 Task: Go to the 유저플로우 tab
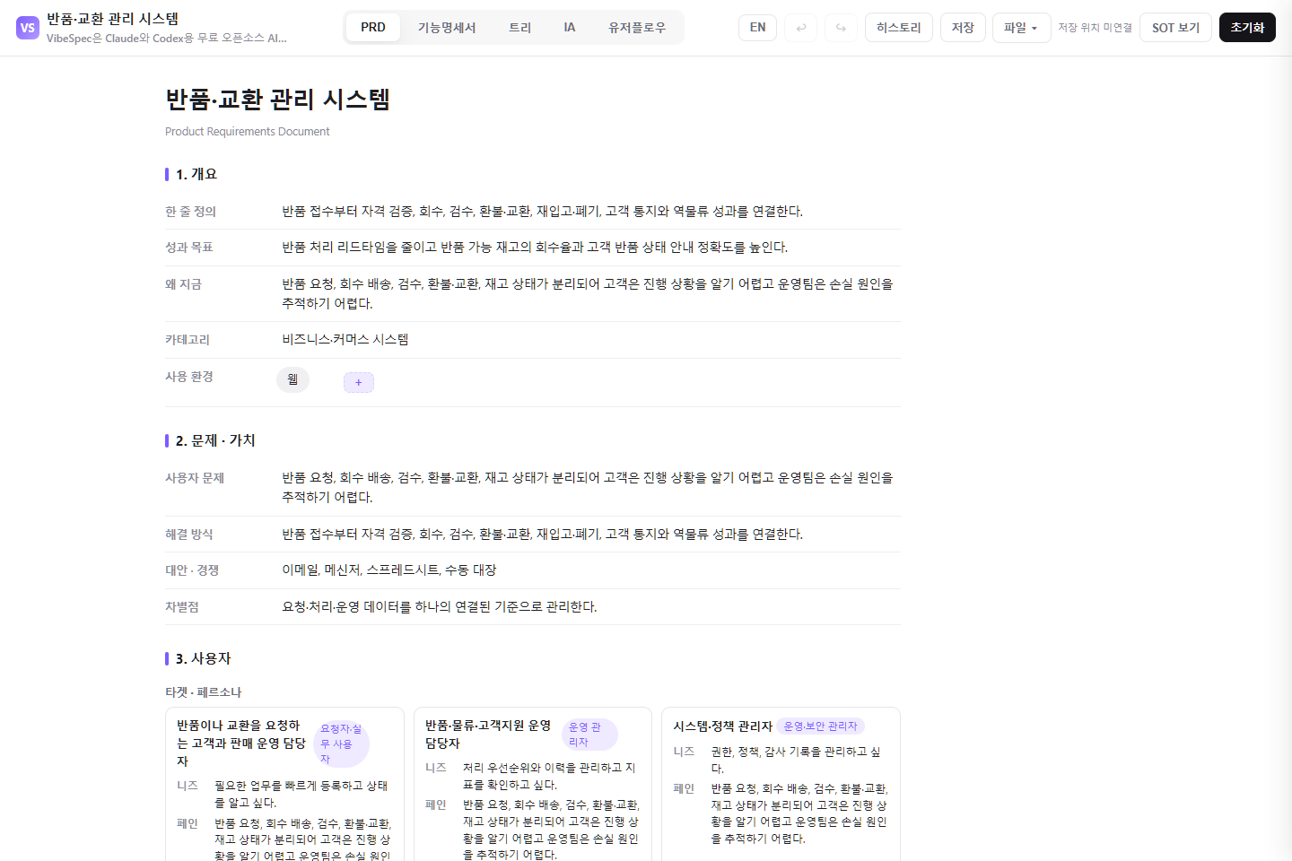pyautogui.click(x=637, y=28)
